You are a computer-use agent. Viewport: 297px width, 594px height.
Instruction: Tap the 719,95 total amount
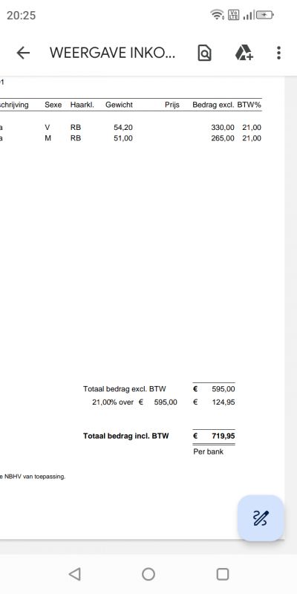(223, 436)
